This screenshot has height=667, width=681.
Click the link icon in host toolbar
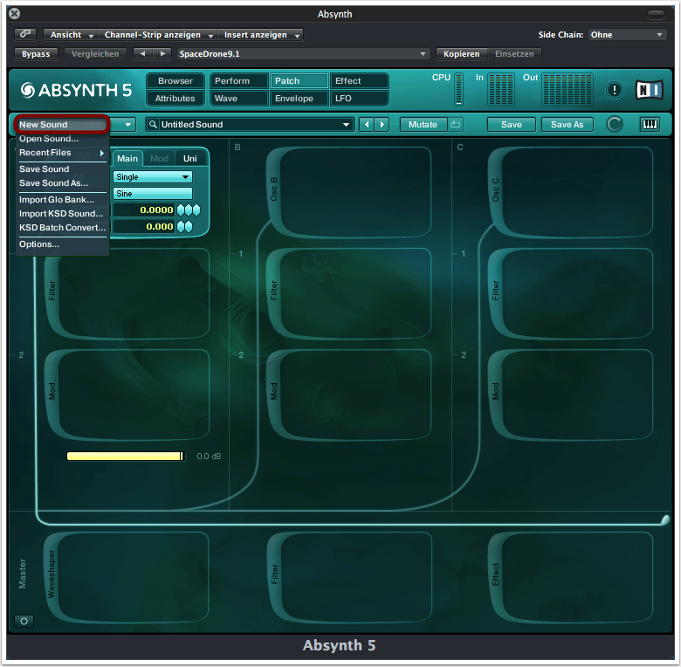(25, 35)
